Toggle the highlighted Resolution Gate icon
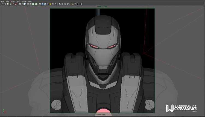 25,4
